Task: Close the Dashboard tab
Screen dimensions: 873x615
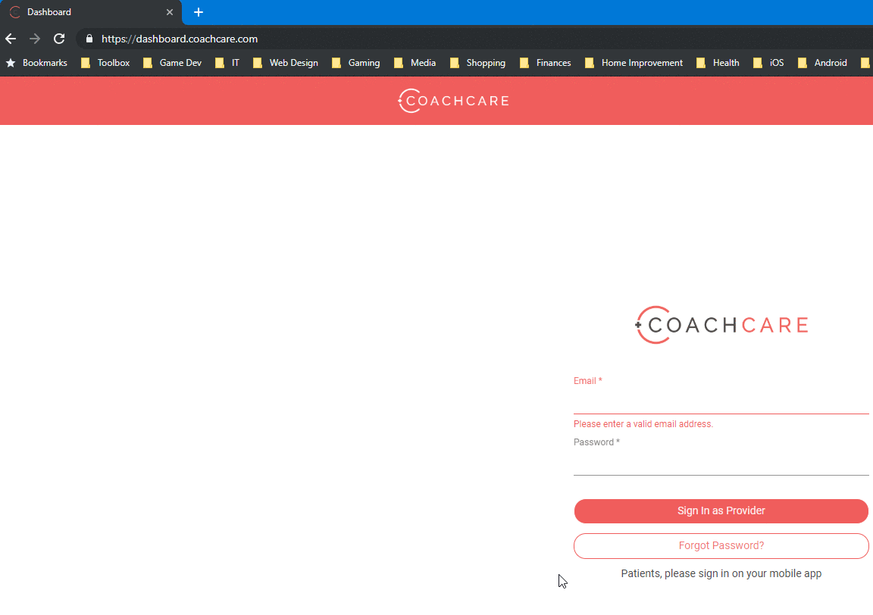Action: (x=170, y=12)
